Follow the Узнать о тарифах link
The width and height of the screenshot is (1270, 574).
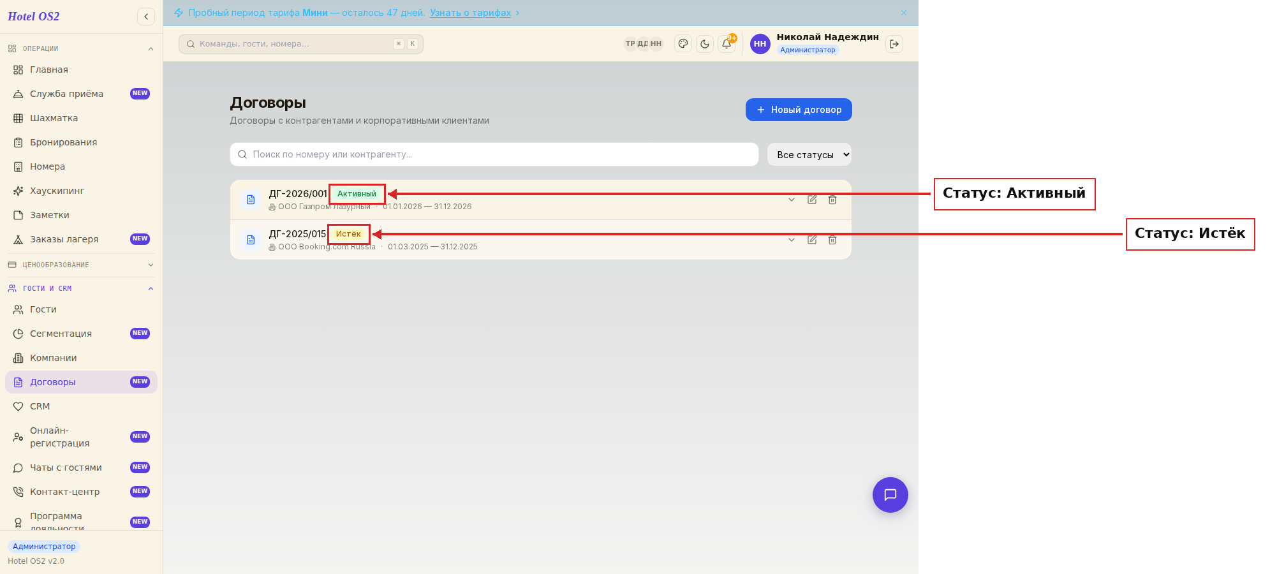click(x=470, y=13)
